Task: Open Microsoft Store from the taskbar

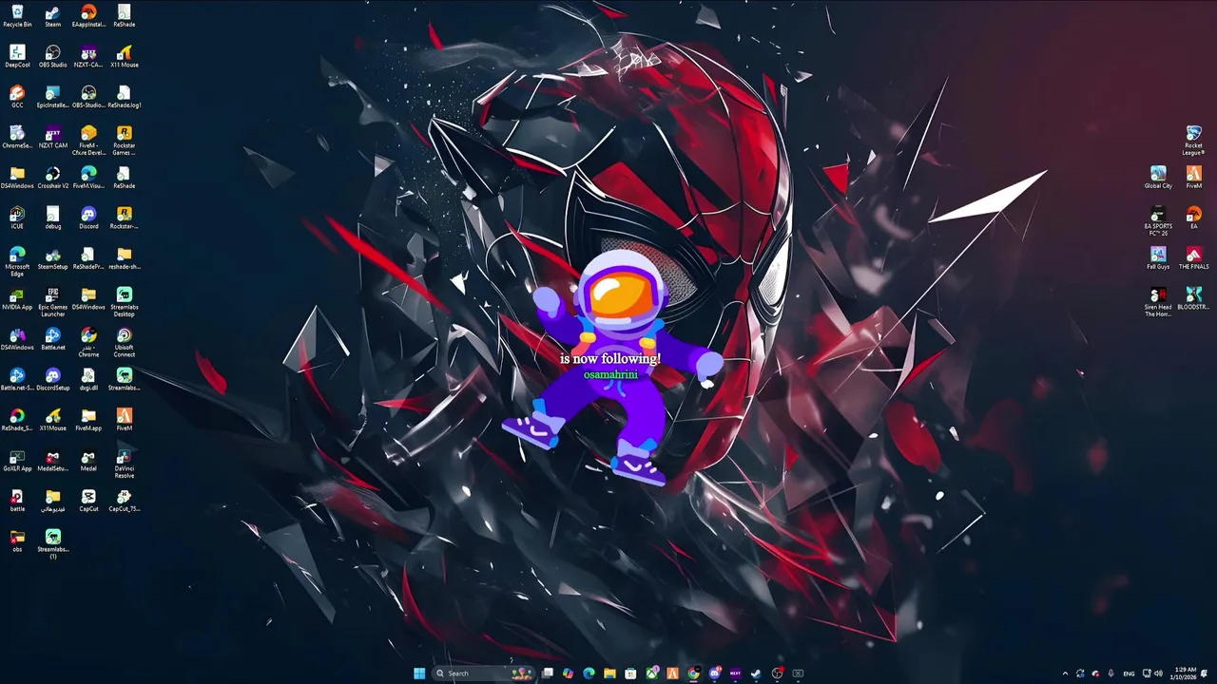Action: (630, 674)
